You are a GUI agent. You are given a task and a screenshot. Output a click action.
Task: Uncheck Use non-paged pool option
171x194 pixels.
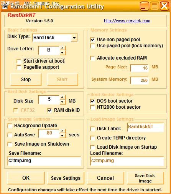(x=92, y=40)
